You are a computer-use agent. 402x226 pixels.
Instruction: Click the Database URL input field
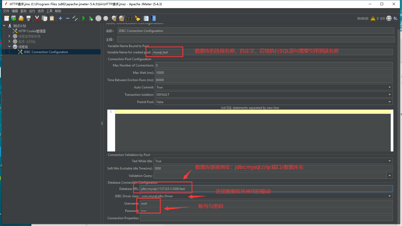coord(266,189)
